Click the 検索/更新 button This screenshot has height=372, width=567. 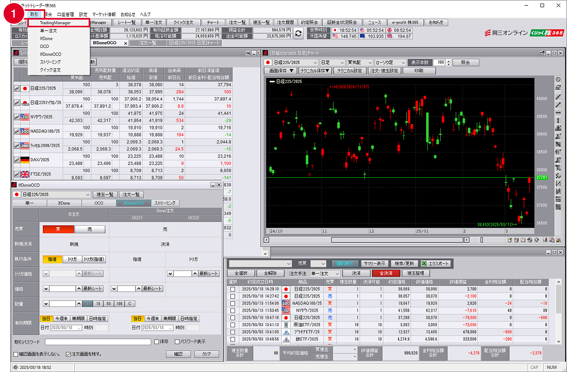pos(404,264)
